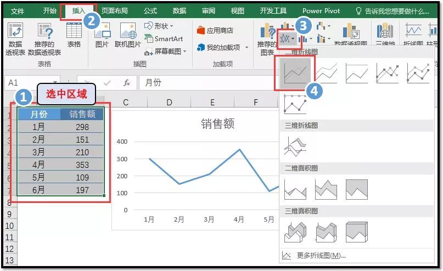Select the cell containing 298
Screen dimensions: 443x271
[x=82, y=127]
